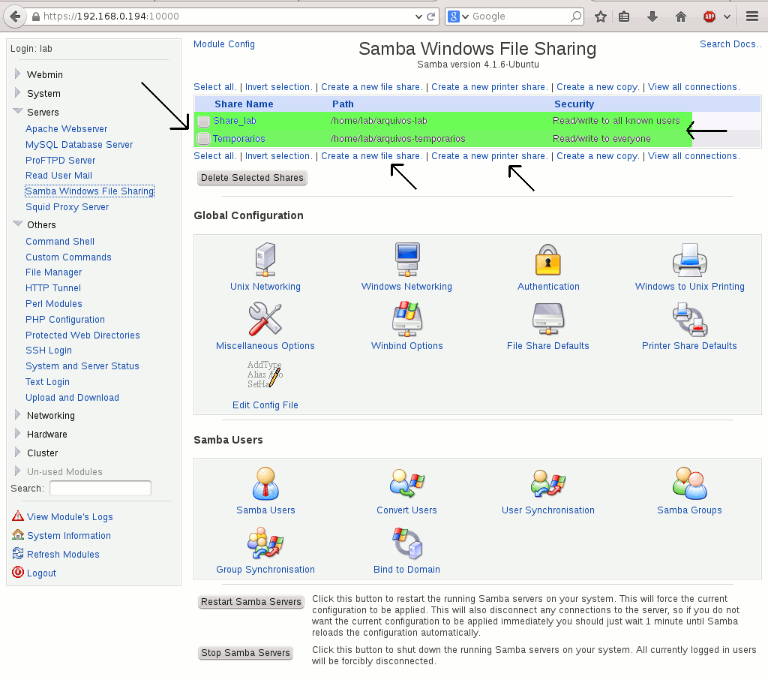This screenshot has width=768, height=683.
Task: Click the Authentication padlock icon
Action: pos(547,260)
